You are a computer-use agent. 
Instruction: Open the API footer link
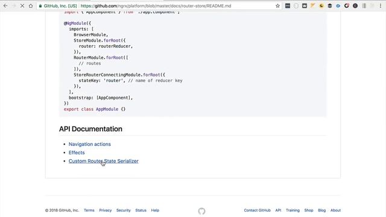(x=278, y=210)
